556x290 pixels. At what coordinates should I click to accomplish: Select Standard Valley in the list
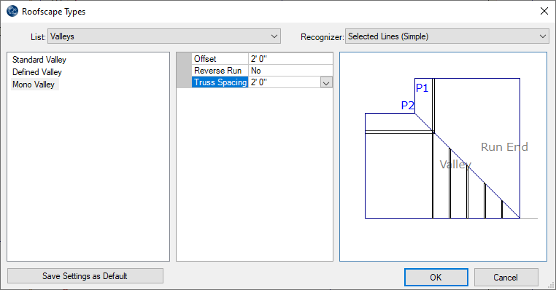click(39, 60)
